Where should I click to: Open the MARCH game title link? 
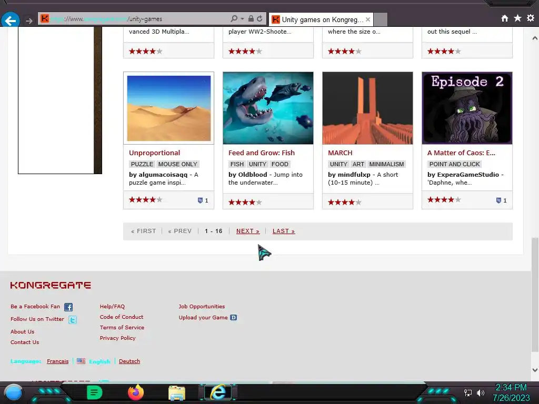tap(340, 153)
